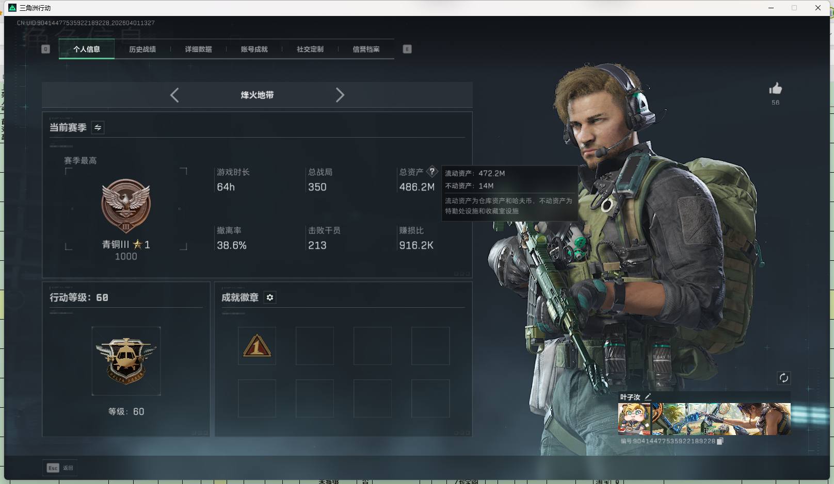Click the 撤离率 value 38.6%
This screenshot has height=484, width=834.
point(232,245)
